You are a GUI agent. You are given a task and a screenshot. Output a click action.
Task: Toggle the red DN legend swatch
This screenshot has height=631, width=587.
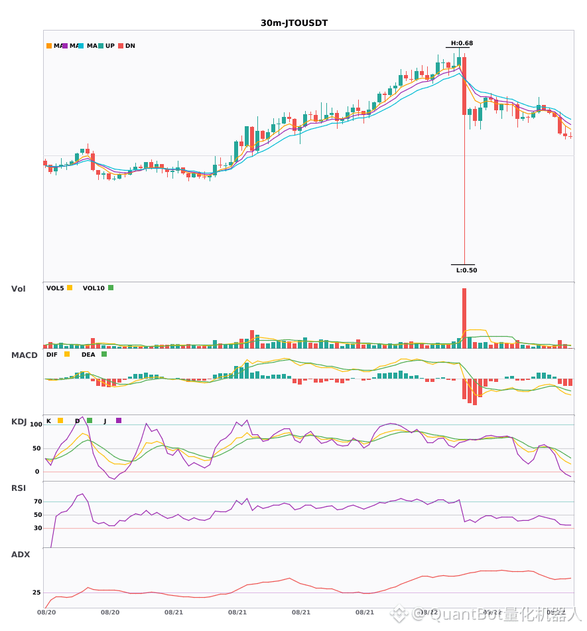point(121,46)
